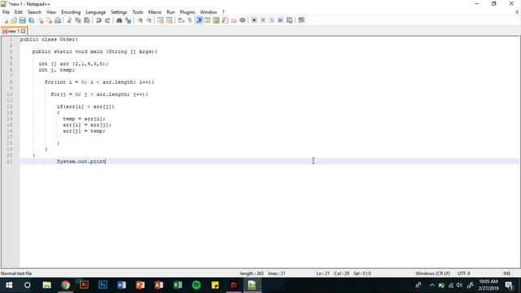Click the Save All toolbar icon

pyautogui.click(x=31, y=20)
